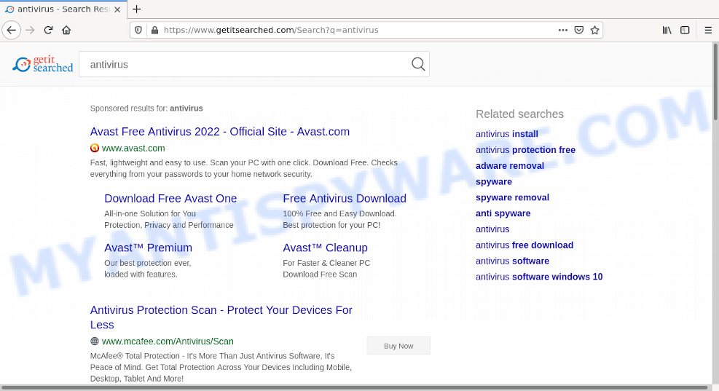Click the 'Related searches' heading
The image size is (719, 391).
click(x=519, y=114)
